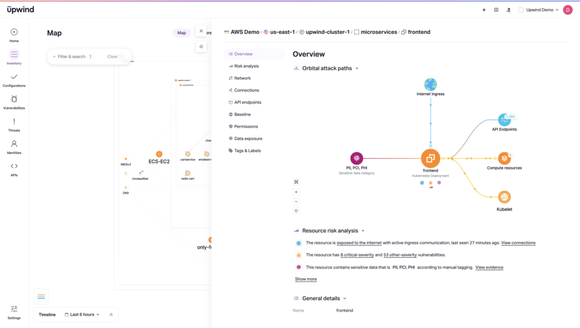Click the recenter graph icon
Screen dimensions: 580x328
pyautogui.click(x=296, y=211)
